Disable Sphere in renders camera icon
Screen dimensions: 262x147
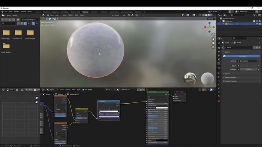click(260, 24)
